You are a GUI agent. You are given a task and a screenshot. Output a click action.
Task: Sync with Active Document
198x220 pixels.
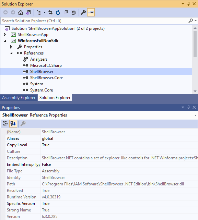click(50, 12)
